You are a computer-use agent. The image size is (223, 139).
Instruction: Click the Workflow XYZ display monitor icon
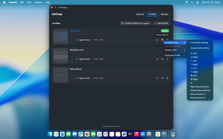click(x=77, y=59)
